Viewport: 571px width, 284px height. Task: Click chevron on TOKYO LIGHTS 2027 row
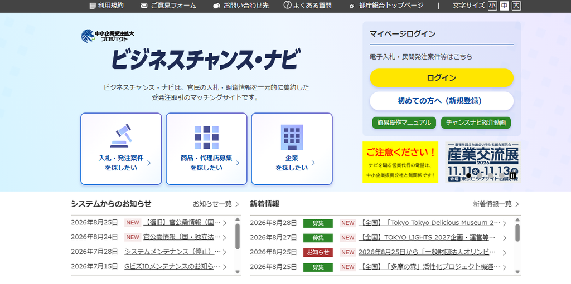504,238
